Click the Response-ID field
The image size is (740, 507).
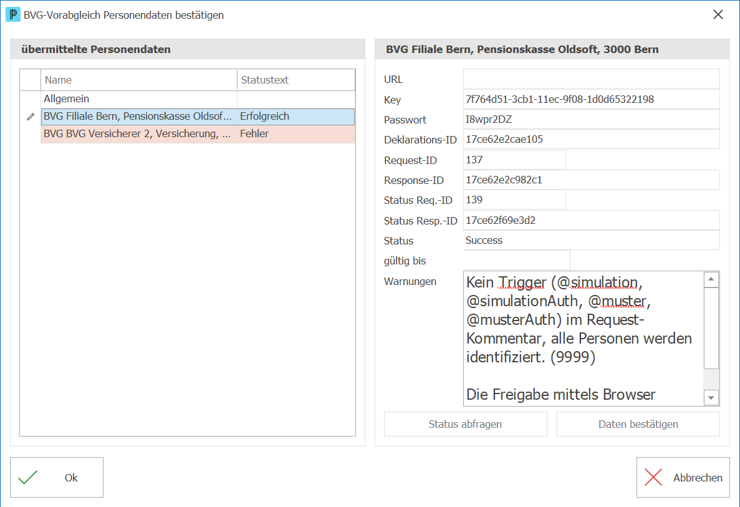pyautogui.click(x=592, y=180)
